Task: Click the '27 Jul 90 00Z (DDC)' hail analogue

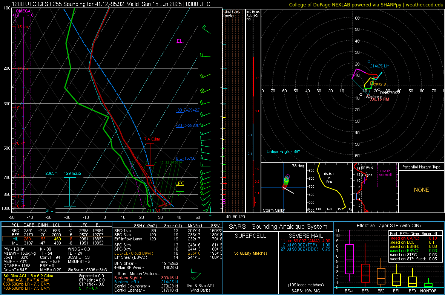Action: pos(300,249)
